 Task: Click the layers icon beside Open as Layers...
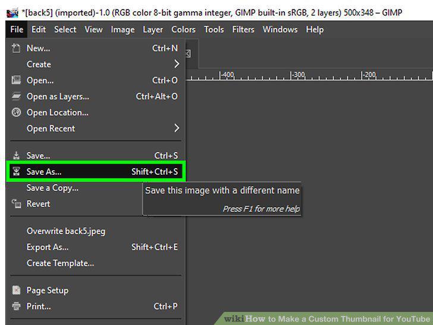(16, 96)
